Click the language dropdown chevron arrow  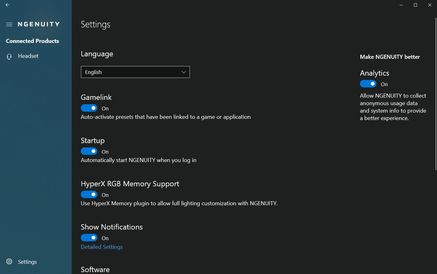pyautogui.click(x=184, y=72)
